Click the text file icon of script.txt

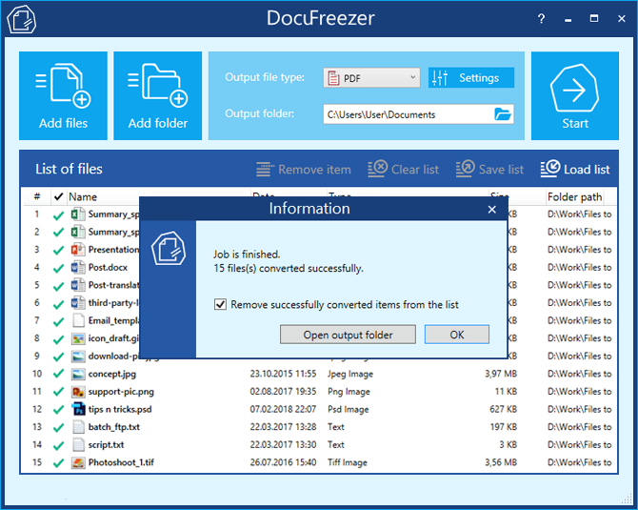coord(78,444)
